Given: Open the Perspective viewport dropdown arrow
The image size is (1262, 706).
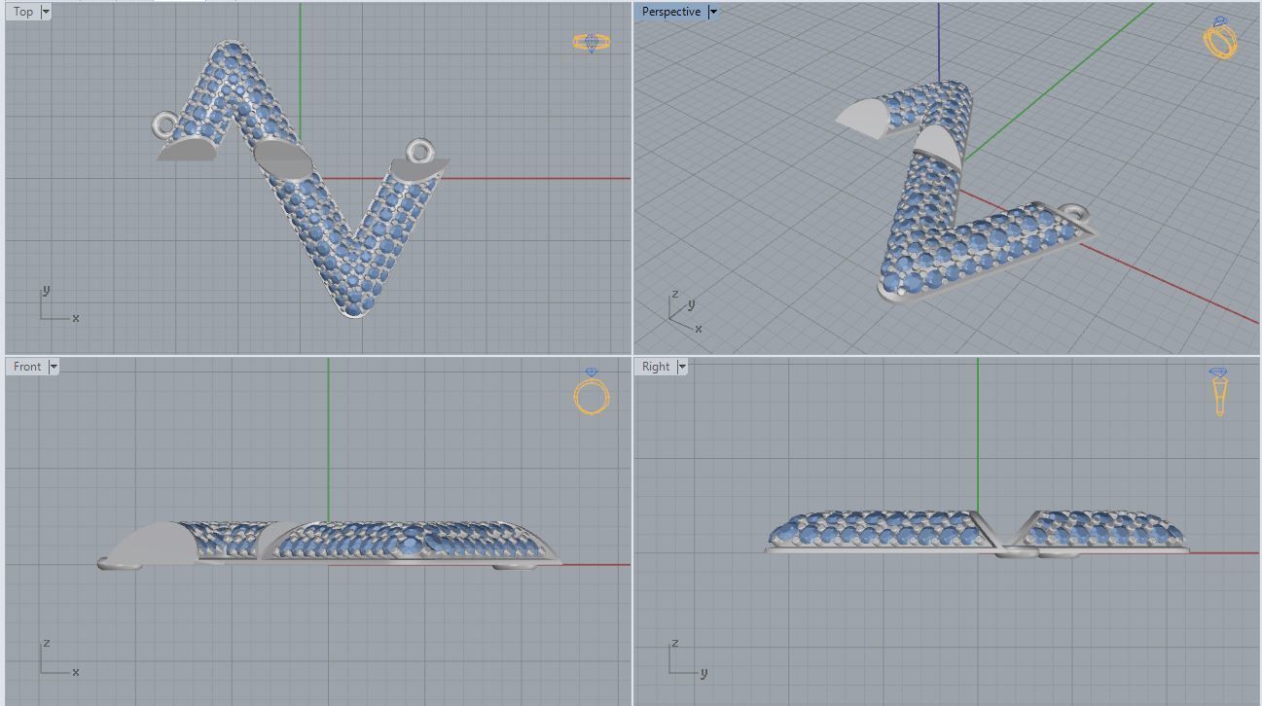Looking at the screenshot, I should pyautogui.click(x=712, y=12).
